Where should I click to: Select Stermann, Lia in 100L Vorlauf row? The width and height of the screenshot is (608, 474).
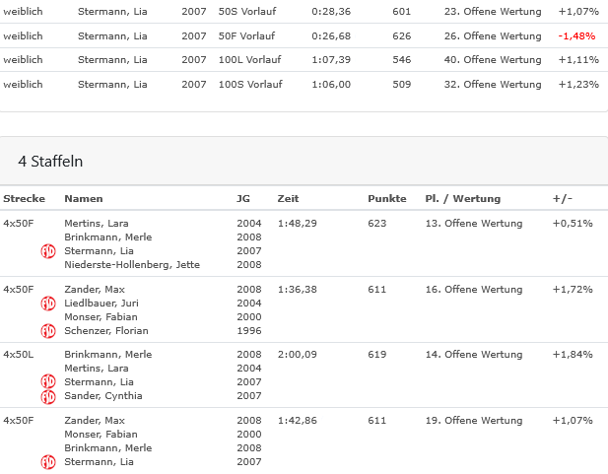112,60
